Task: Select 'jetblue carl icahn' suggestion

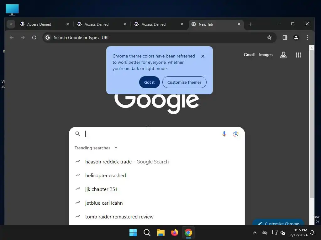Action: 157,203
